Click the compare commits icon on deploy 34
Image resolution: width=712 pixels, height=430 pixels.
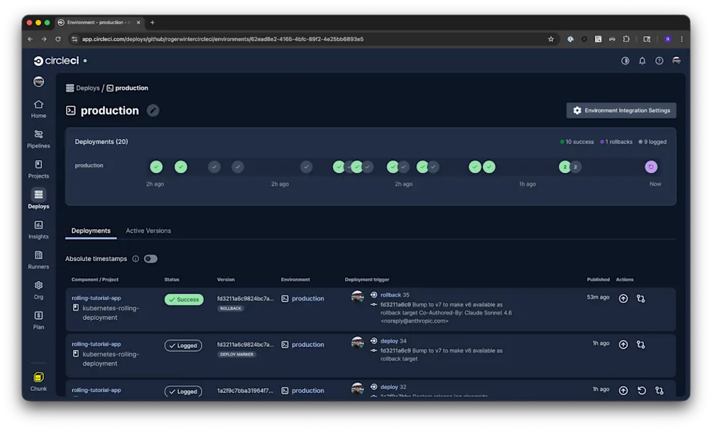click(640, 344)
